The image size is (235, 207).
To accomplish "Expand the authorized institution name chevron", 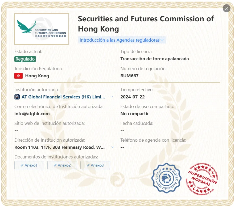I will click(112, 97).
